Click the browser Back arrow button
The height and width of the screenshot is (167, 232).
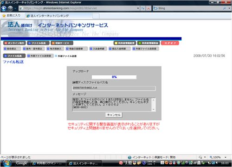click(4, 8)
